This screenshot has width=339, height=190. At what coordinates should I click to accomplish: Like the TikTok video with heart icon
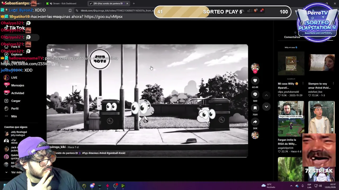(x=255, y=80)
